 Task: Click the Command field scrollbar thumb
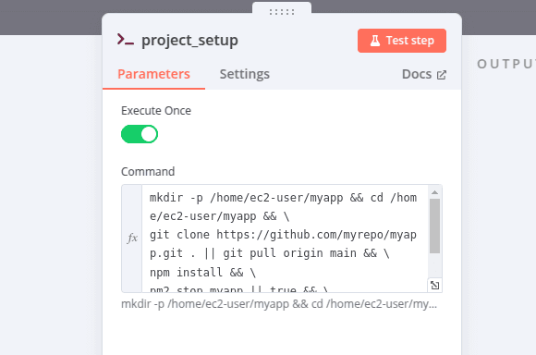pyautogui.click(x=435, y=226)
